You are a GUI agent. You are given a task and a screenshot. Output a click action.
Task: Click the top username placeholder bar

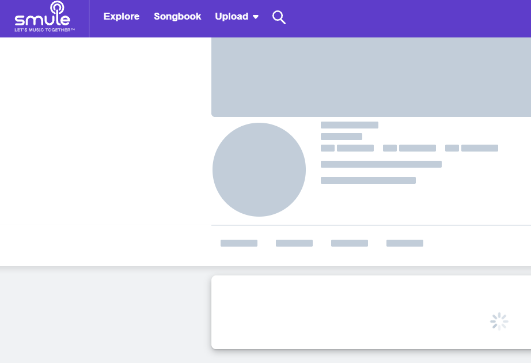coord(350,125)
